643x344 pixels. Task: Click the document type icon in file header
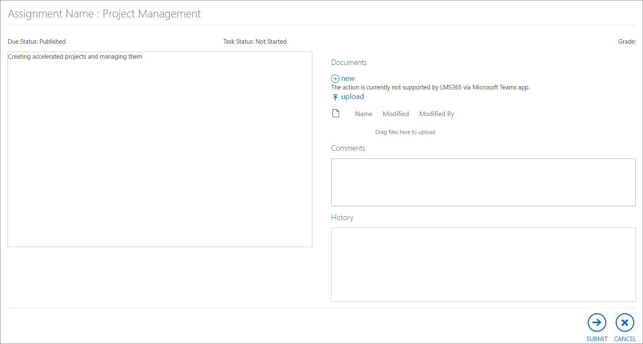(x=336, y=114)
